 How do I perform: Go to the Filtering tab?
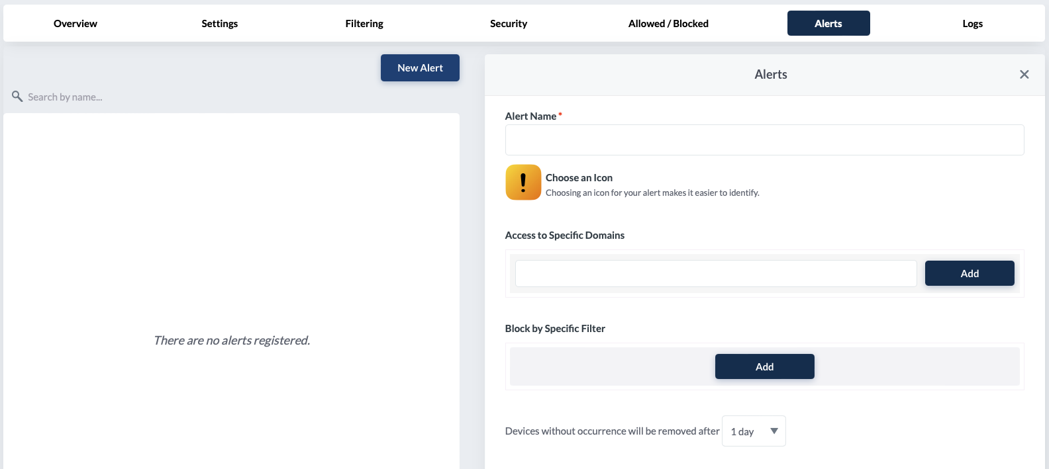pos(364,24)
